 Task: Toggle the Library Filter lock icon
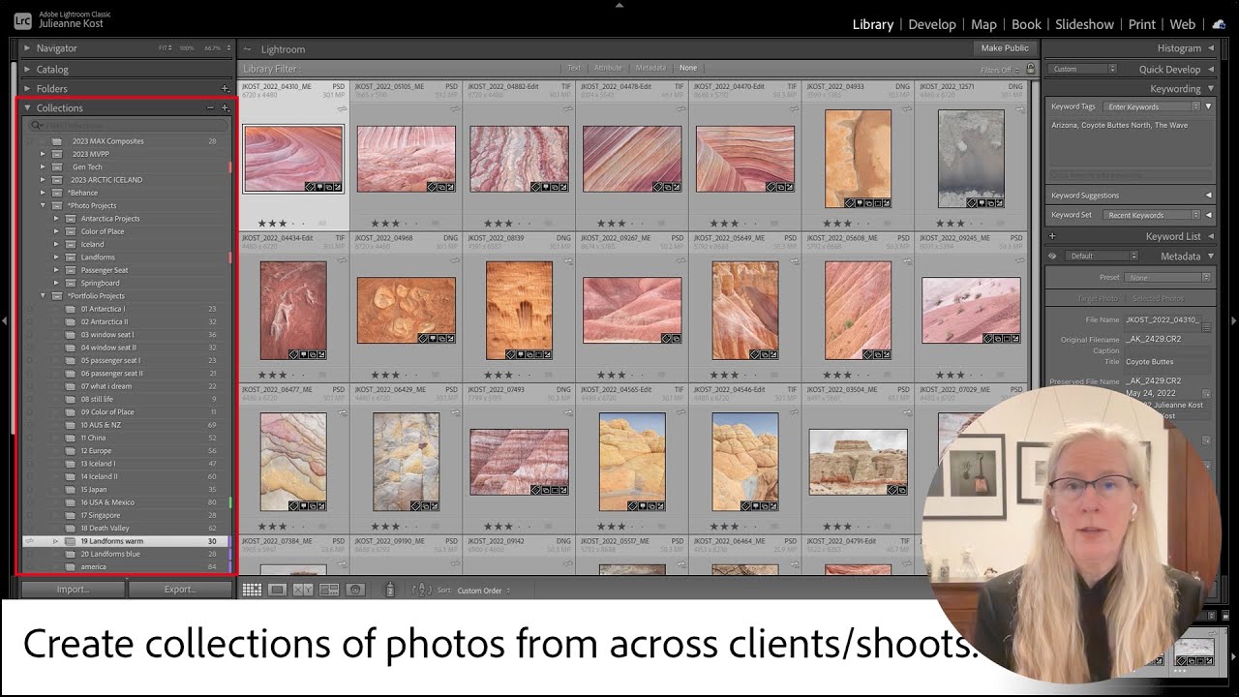tap(1031, 69)
